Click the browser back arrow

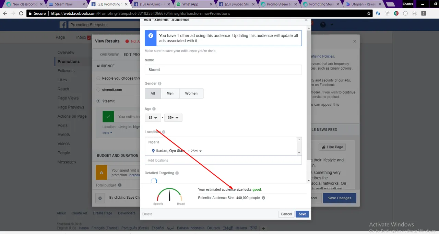pos(5,13)
